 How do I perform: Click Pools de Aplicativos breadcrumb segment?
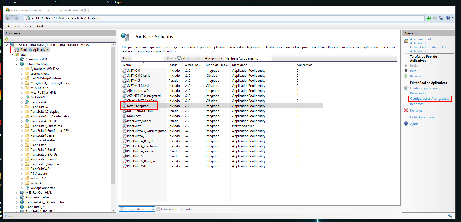pyautogui.click(x=86, y=18)
